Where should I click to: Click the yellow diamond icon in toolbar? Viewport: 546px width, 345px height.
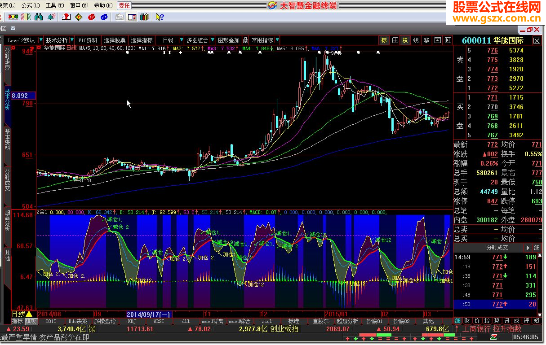click(x=79, y=17)
